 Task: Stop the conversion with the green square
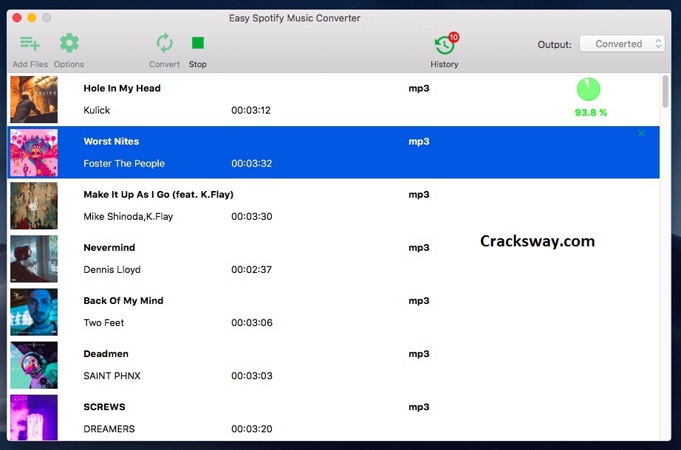(198, 43)
